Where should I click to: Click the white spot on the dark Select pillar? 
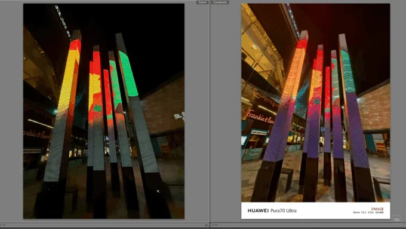(x=158, y=191)
